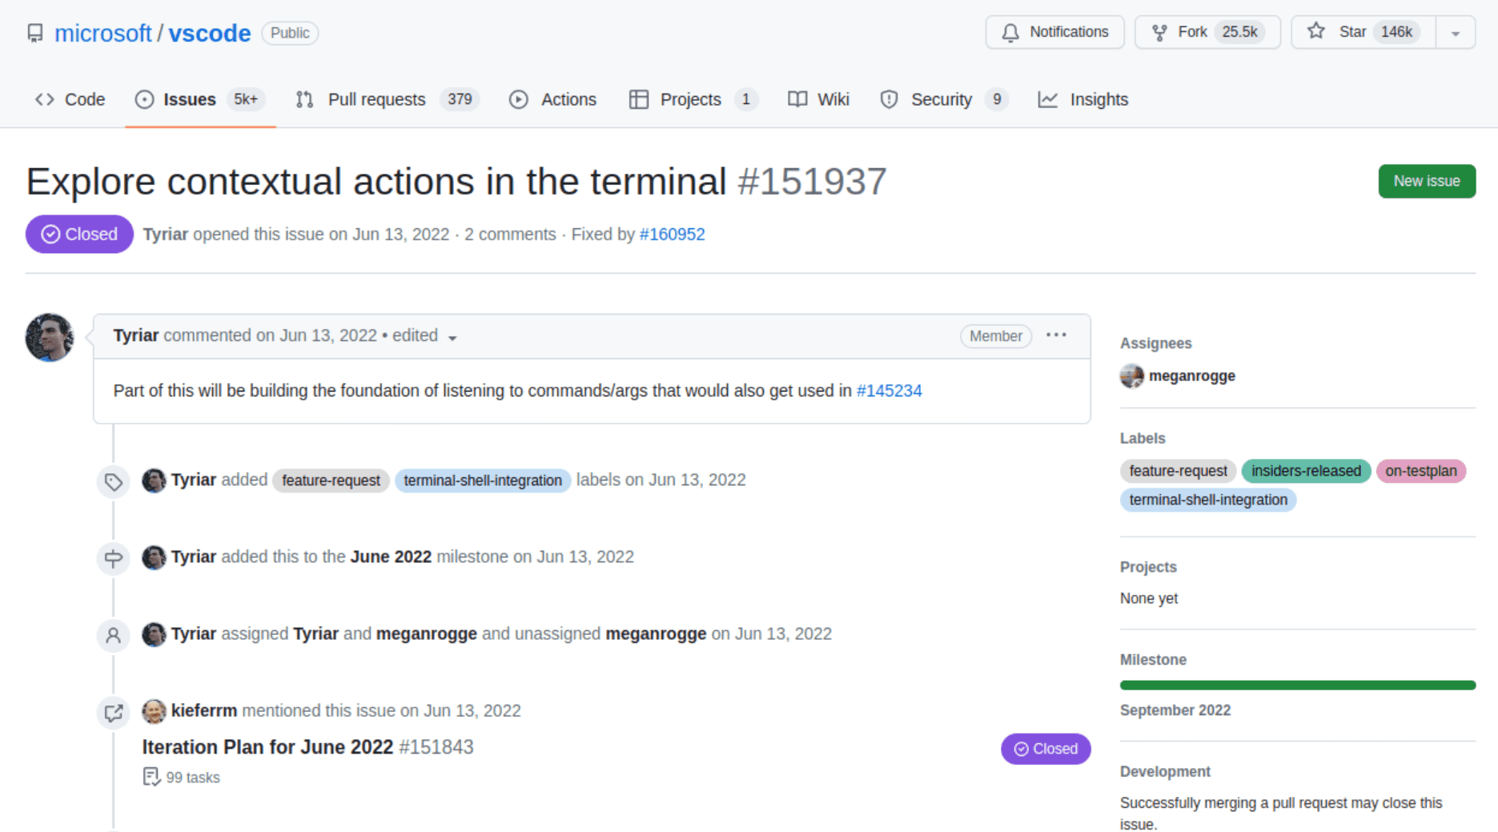
Task: Click the green milestone progress bar
Action: 1297,685
